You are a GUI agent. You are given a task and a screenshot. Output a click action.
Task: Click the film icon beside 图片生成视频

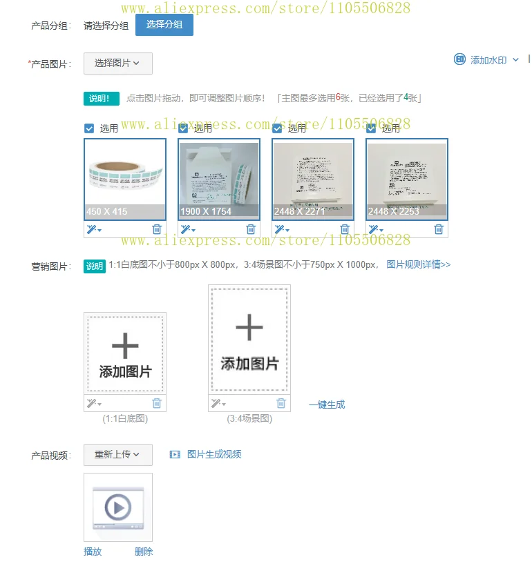(x=175, y=454)
